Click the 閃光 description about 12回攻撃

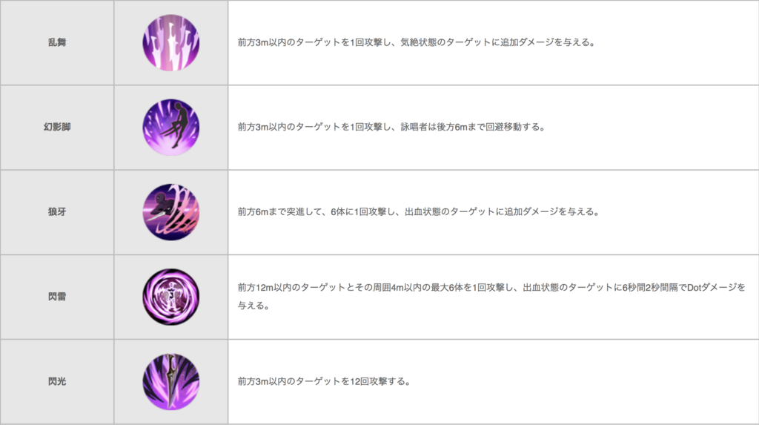[x=324, y=381]
